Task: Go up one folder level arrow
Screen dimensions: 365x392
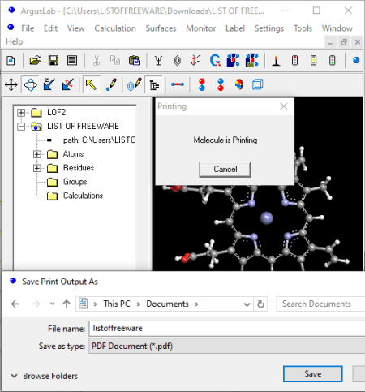Action: click(x=67, y=304)
